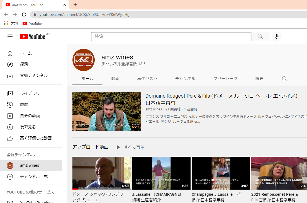Viewport: 307px width, 203px height.
Task: Go back with browser back arrow
Action: point(6,14)
